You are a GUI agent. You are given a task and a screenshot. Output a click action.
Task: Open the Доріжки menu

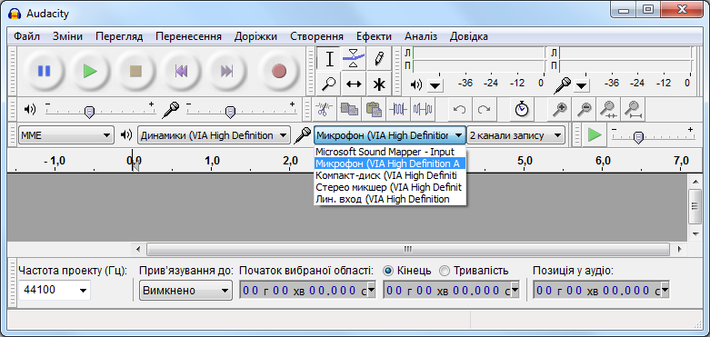click(x=255, y=36)
